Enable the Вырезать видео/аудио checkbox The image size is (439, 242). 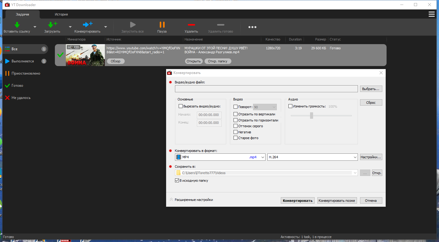[180, 107]
